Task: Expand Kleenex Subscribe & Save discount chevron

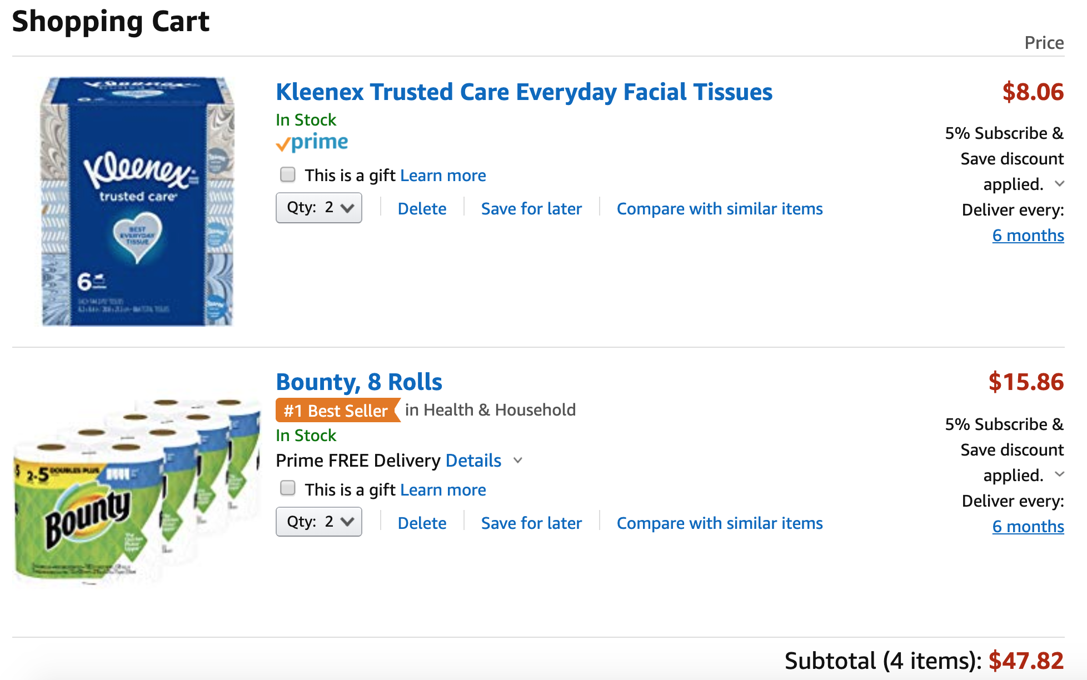Action: tap(1059, 184)
